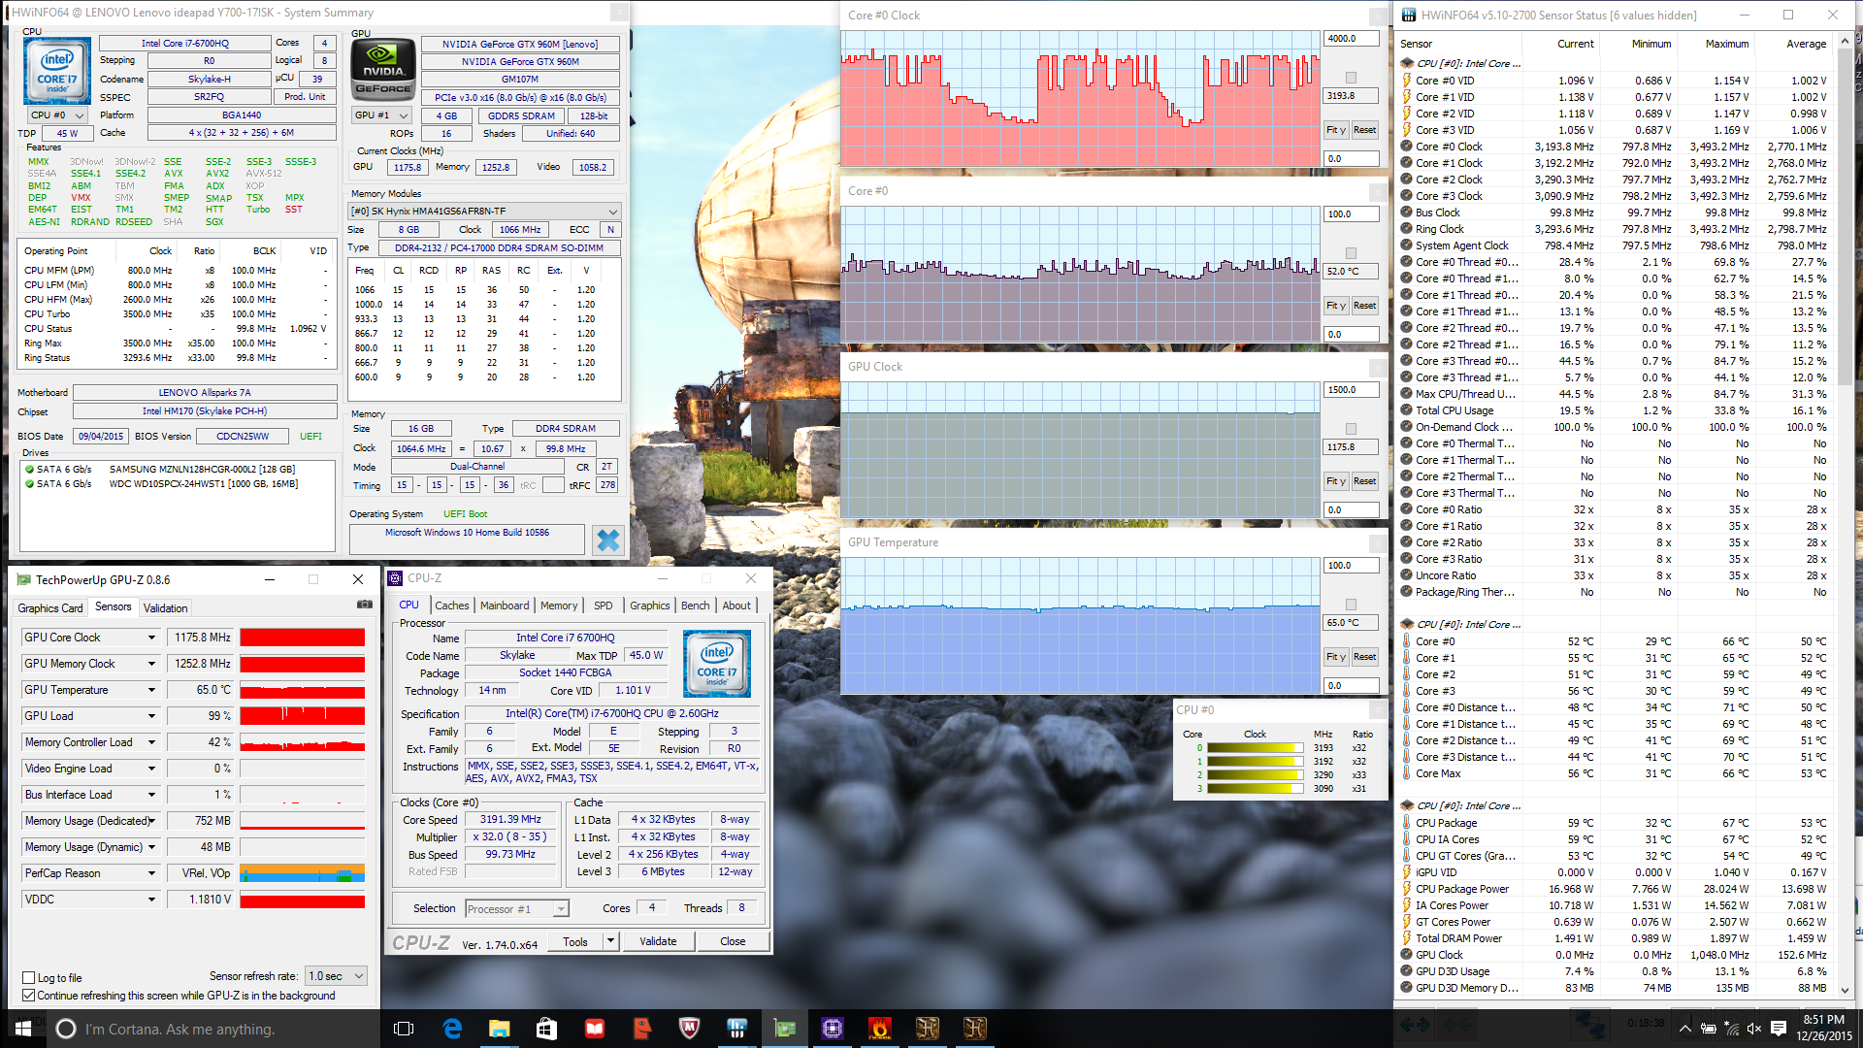Uncheck Continue refreshing in background checkbox

coord(29,996)
